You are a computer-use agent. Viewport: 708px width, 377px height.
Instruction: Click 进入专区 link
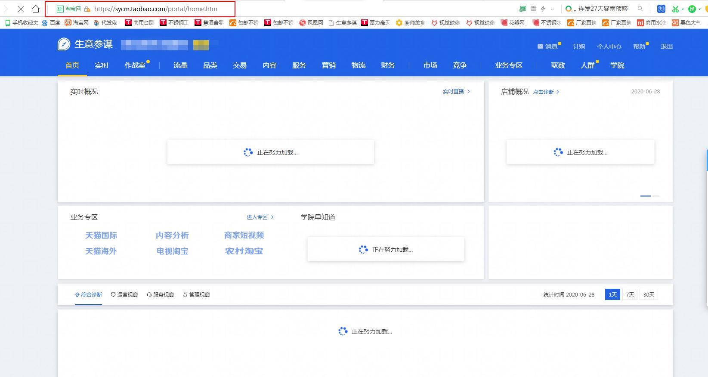[x=260, y=217]
